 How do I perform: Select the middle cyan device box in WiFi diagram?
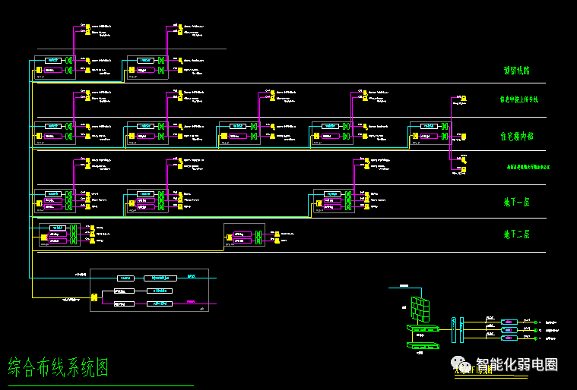pos(509,330)
